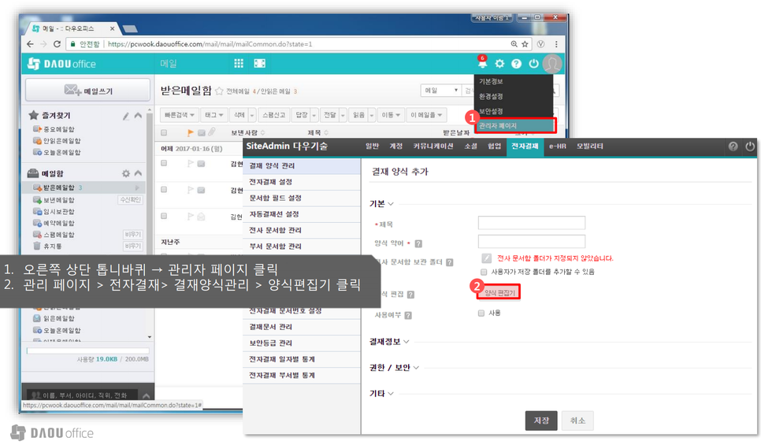Viewport: 761px width, 445px height.
Task: Open the notification bell with badge 6
Action: tap(482, 62)
